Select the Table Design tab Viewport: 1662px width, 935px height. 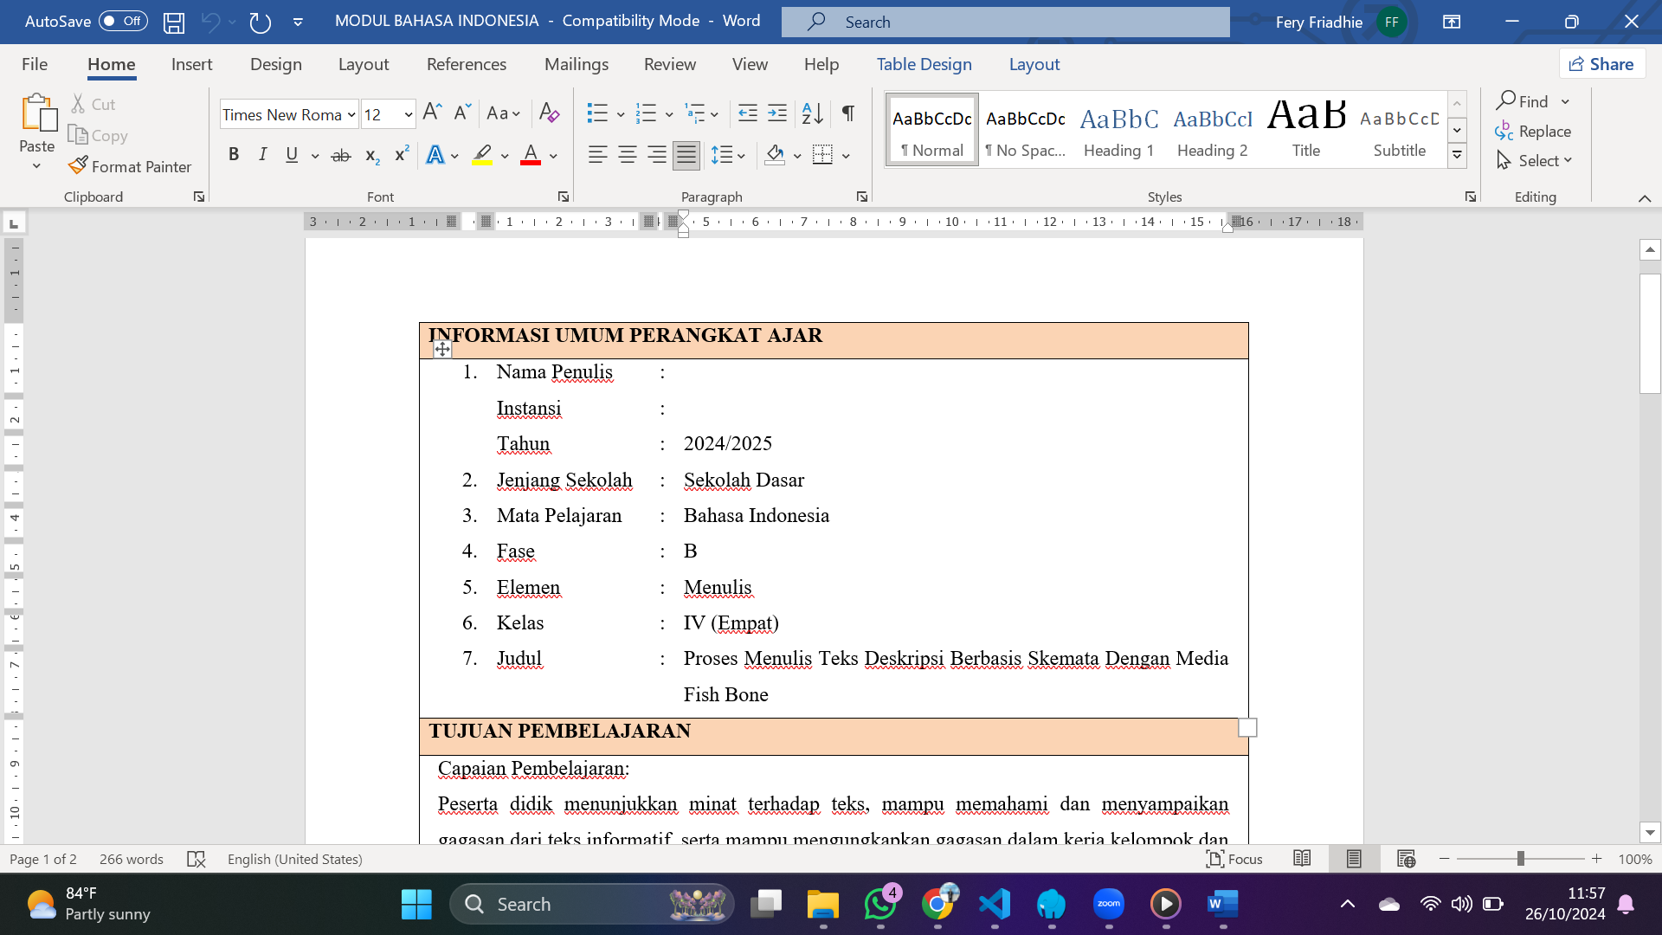coord(924,64)
